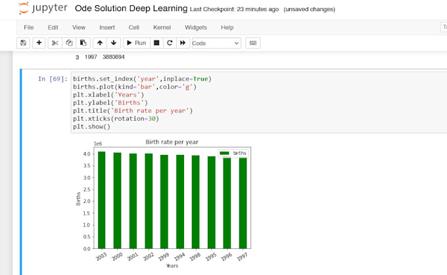
Task: Interrupt the kernel with stop icon
Action: pyautogui.click(x=156, y=43)
